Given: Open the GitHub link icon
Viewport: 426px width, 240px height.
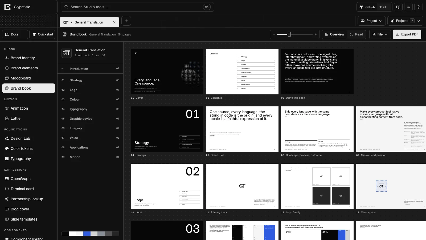Looking at the screenshot, I should click(361, 7).
